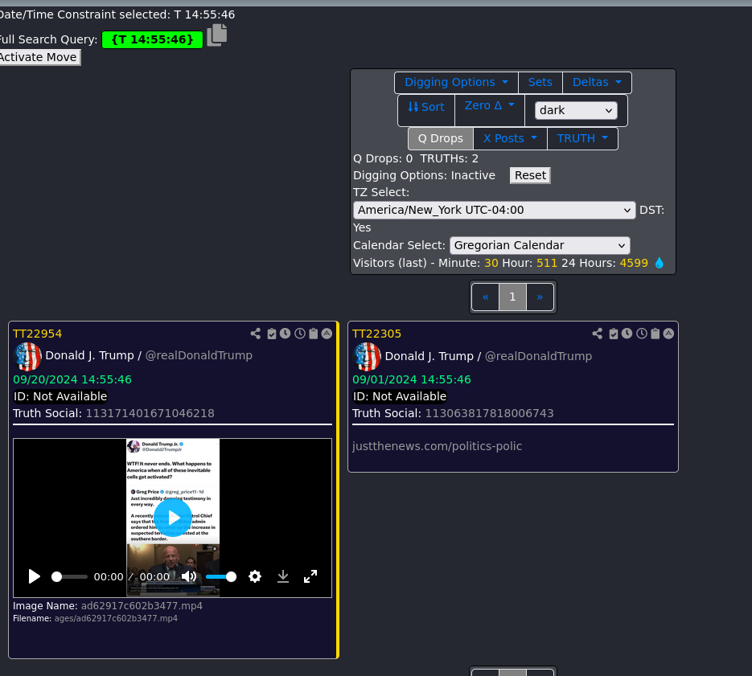Go to previous page with « in upper pagination

coord(485,297)
